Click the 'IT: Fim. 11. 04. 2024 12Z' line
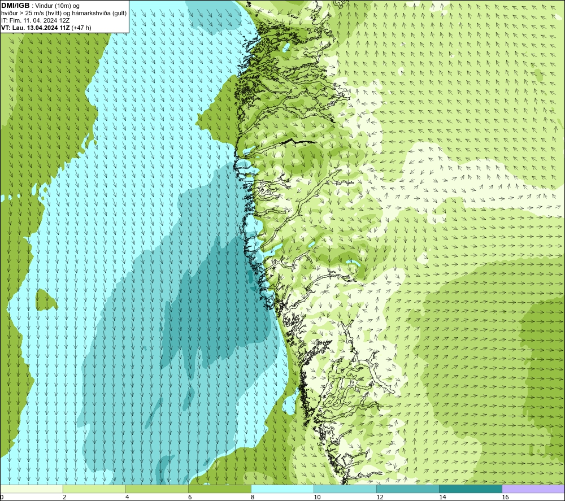 [x=35, y=20]
